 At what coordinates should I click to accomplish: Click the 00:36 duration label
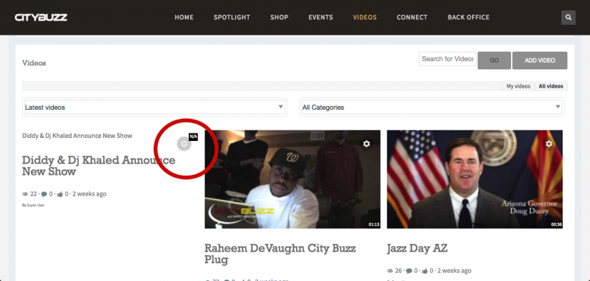coord(557,224)
